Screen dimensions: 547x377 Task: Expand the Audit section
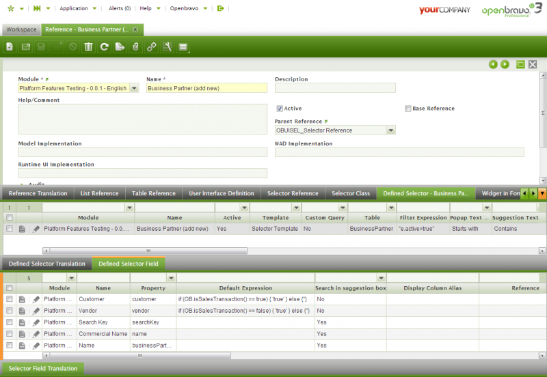point(31,184)
